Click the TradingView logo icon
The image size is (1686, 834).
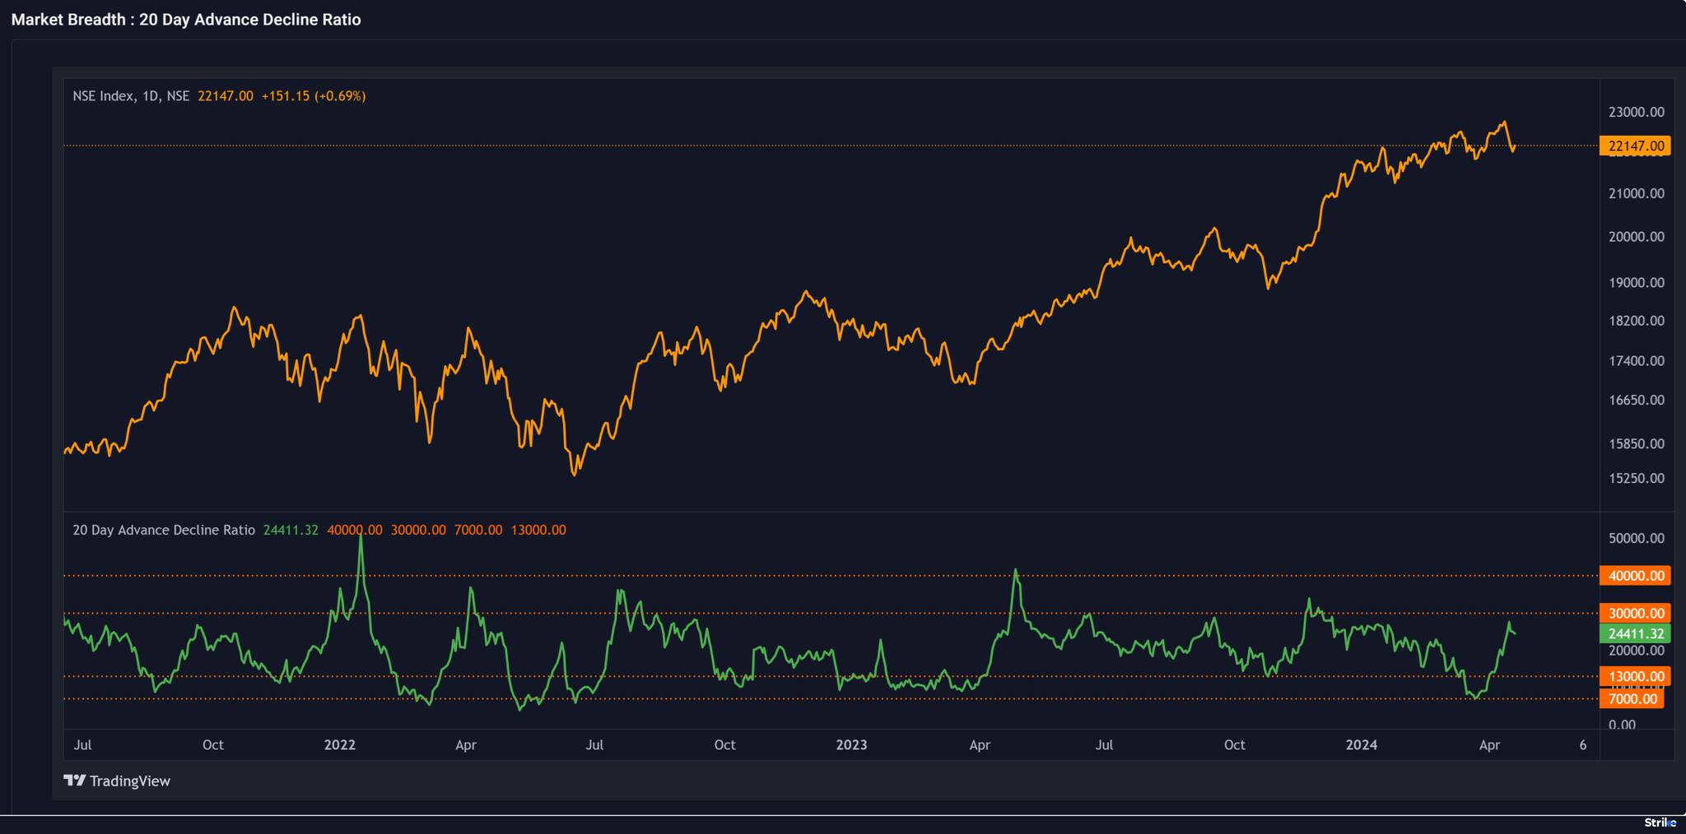pos(75,781)
